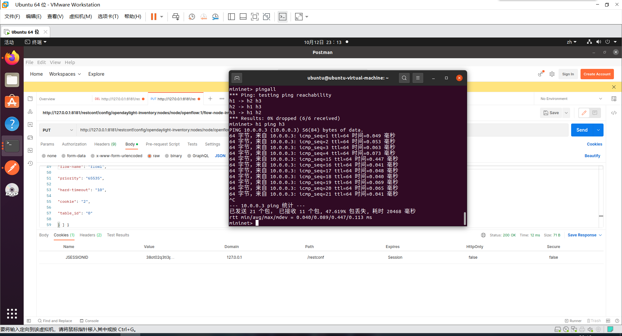
Task: Open the Postman View menu
Action: (x=55, y=62)
